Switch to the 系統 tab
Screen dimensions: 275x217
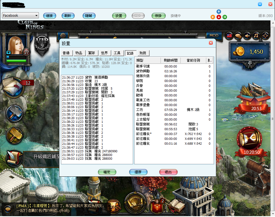click(143, 53)
